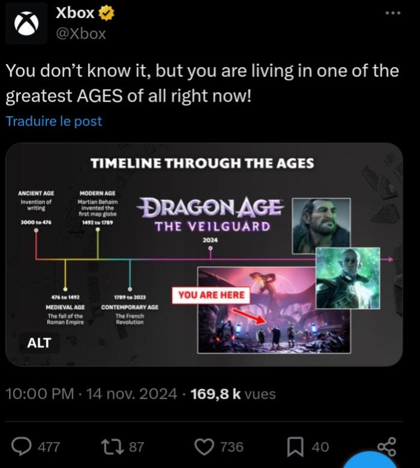Click the Traduire le post link
The width and height of the screenshot is (420, 468).
coord(54,121)
